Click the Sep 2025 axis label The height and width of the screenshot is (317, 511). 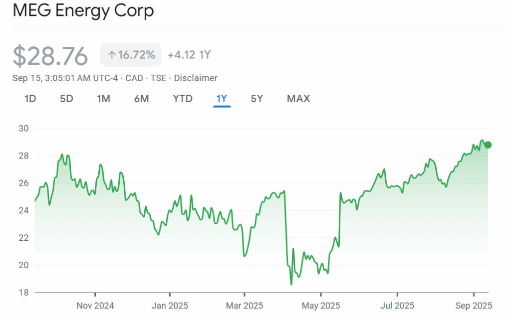(x=474, y=306)
